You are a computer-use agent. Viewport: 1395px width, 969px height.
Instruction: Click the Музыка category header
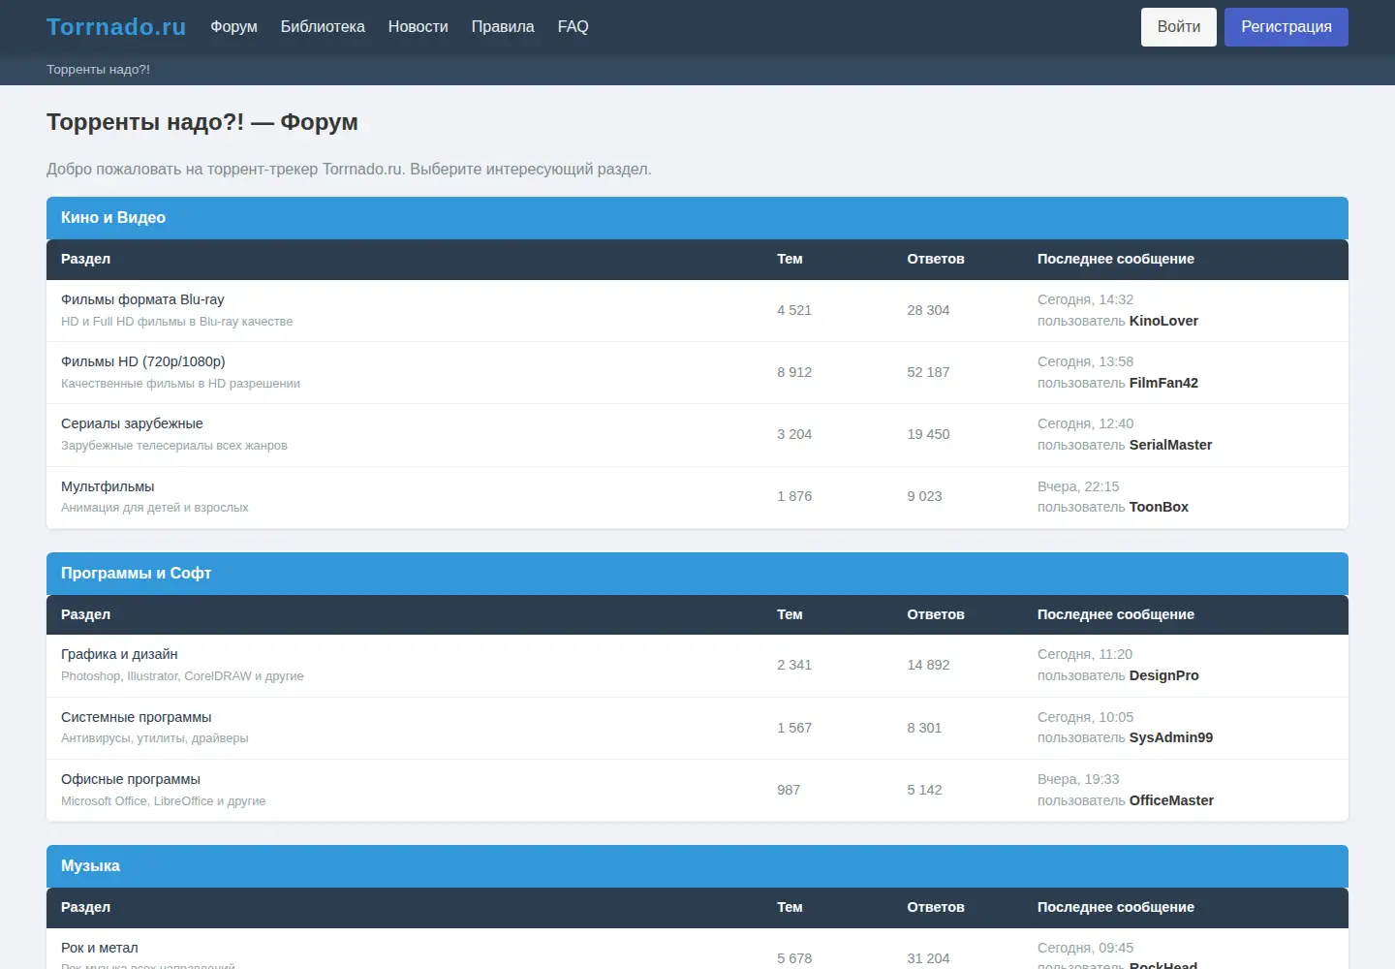click(697, 866)
